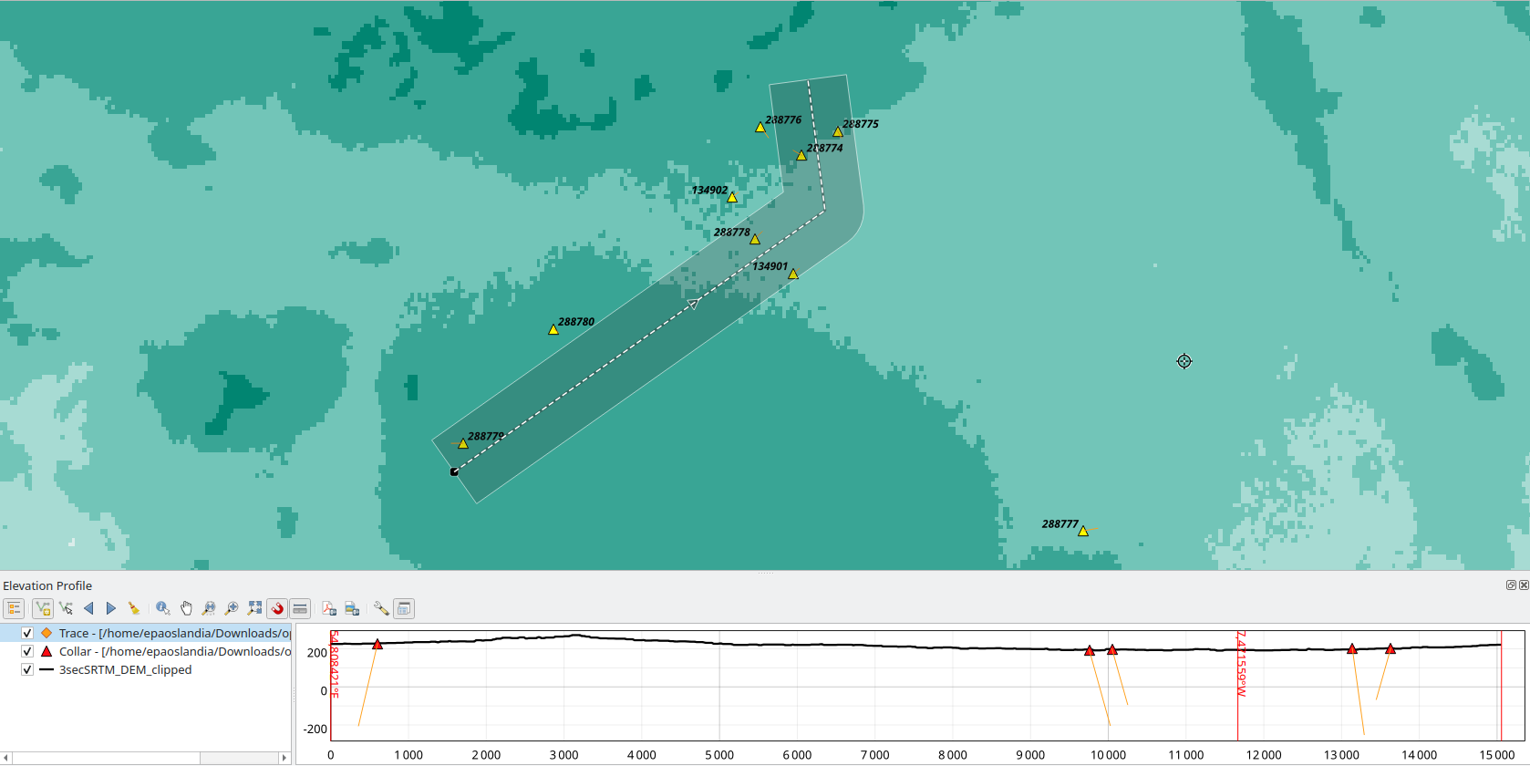This screenshot has width=1530, height=766.
Task: Export the profile as PDF
Action: tap(329, 608)
